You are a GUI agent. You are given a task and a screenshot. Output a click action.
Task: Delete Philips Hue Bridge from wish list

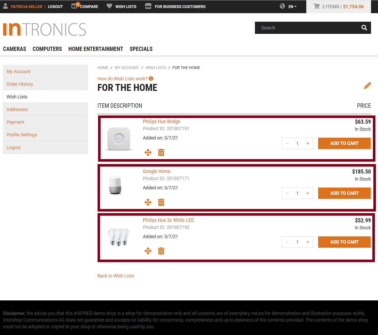pyautogui.click(x=161, y=152)
